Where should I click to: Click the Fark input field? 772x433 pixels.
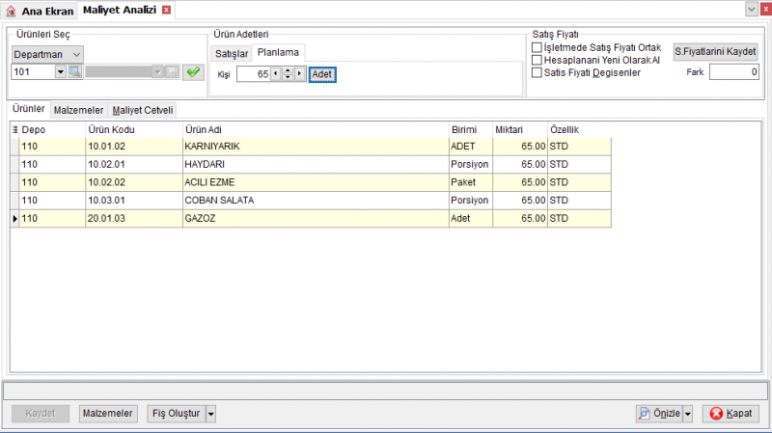pos(734,72)
